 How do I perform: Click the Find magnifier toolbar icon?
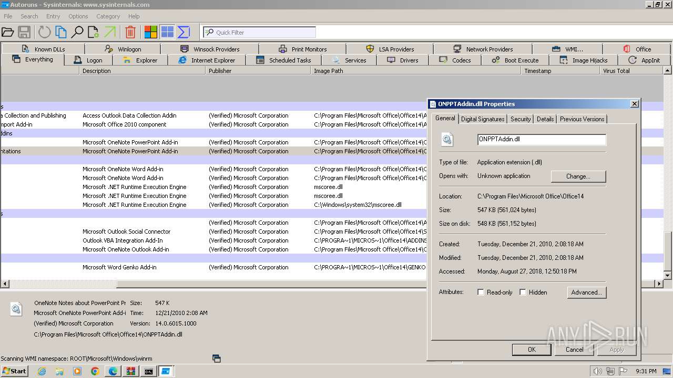point(77,32)
